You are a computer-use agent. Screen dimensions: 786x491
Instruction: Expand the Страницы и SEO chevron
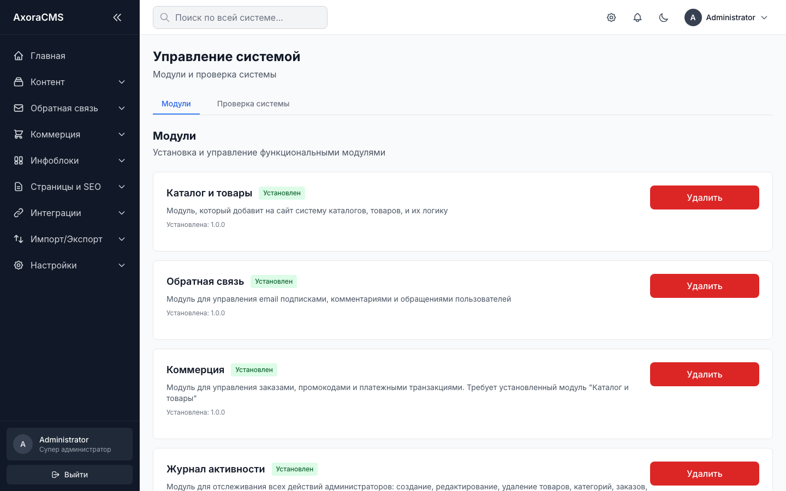pyautogui.click(x=122, y=187)
